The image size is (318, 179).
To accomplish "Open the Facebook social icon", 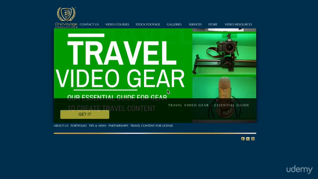I will [x=243, y=139].
